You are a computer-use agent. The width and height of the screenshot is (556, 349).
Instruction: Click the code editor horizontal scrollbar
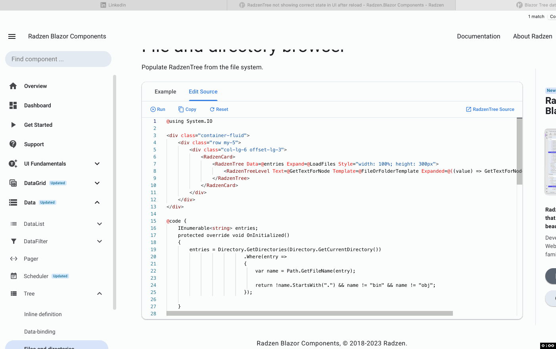click(x=310, y=313)
